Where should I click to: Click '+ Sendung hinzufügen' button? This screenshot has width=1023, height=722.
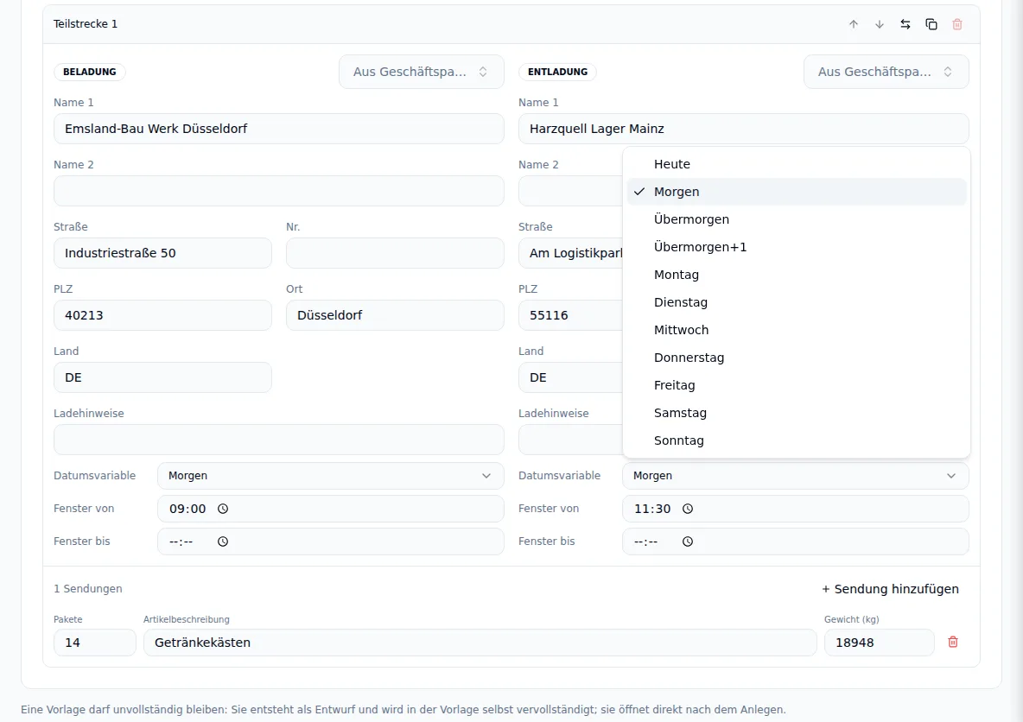pos(890,589)
